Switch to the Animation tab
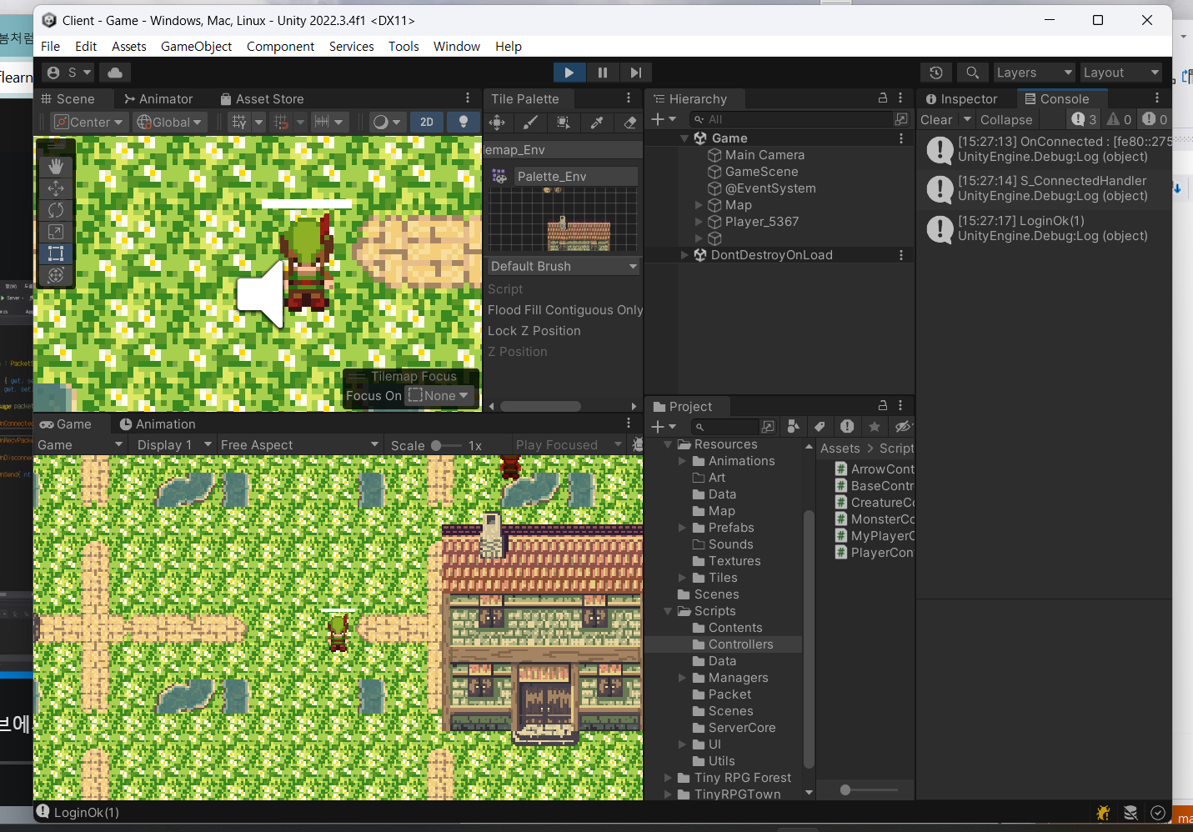The width and height of the screenshot is (1193, 832). coord(158,424)
